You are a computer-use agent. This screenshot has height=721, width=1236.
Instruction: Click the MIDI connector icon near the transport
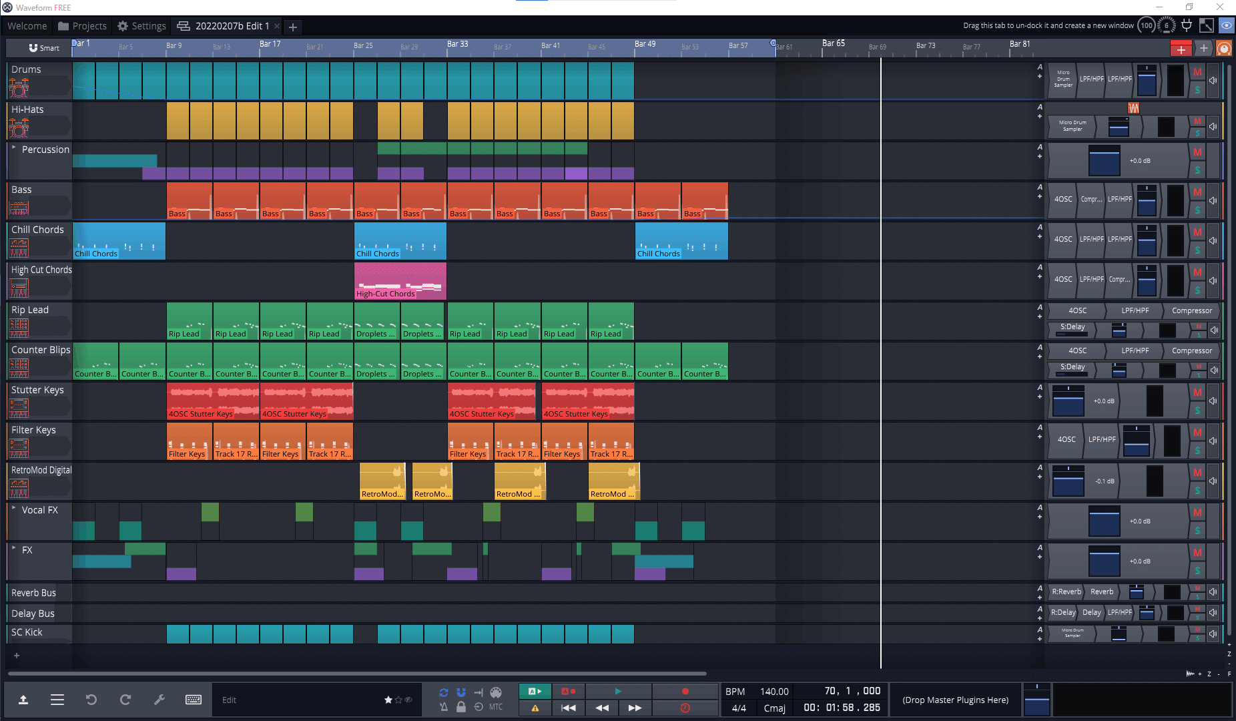tap(496, 692)
